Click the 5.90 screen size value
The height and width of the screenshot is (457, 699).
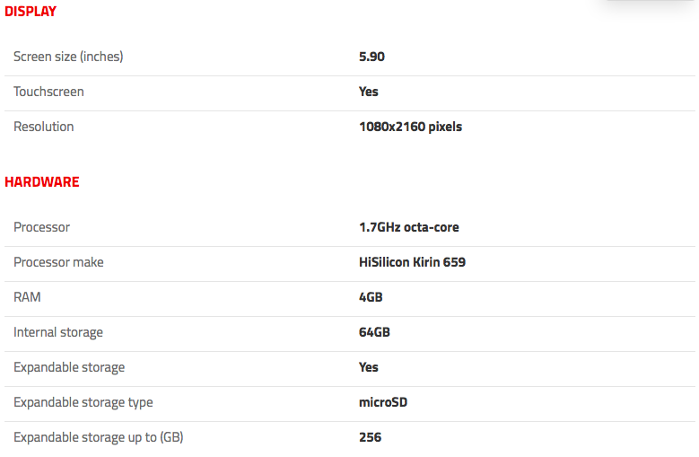pyautogui.click(x=371, y=57)
